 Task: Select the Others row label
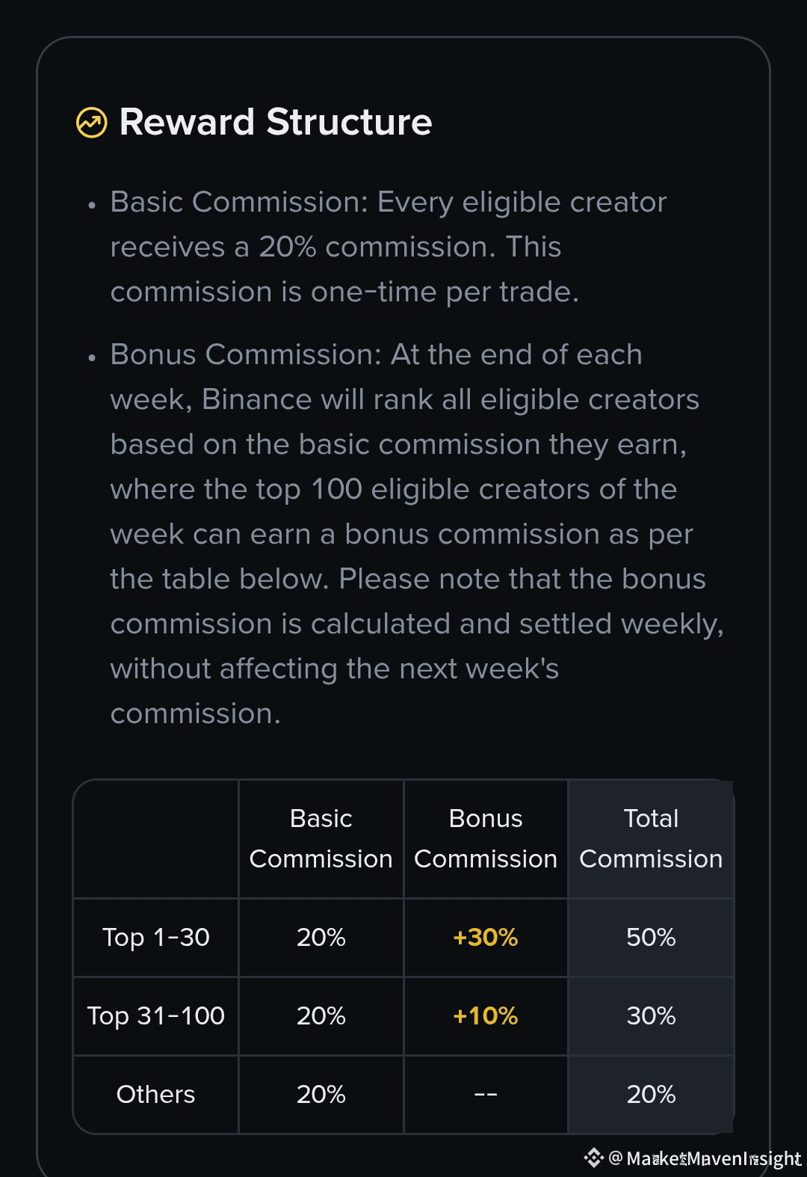click(x=155, y=1094)
